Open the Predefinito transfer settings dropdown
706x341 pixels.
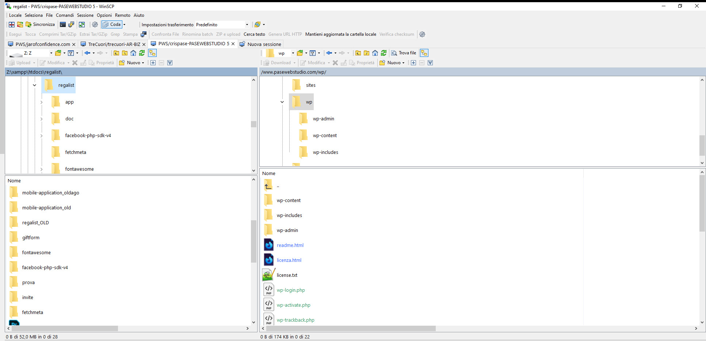point(247,25)
